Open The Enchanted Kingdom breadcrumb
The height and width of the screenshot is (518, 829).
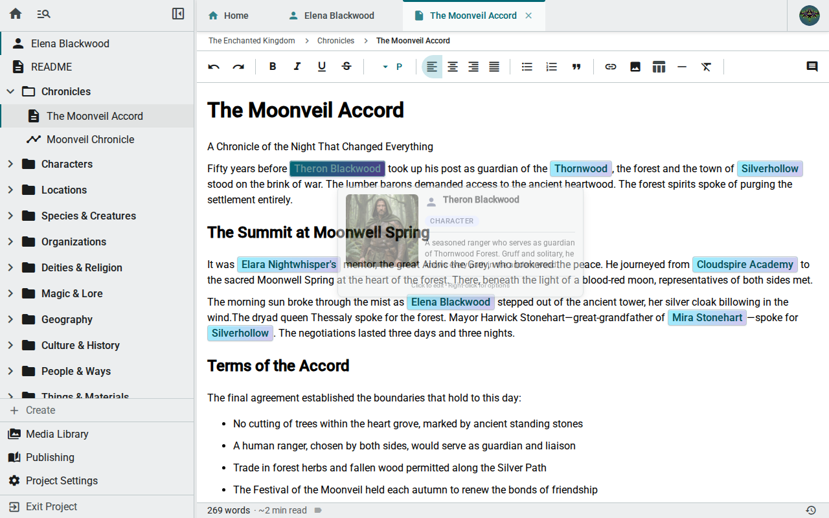click(251, 40)
